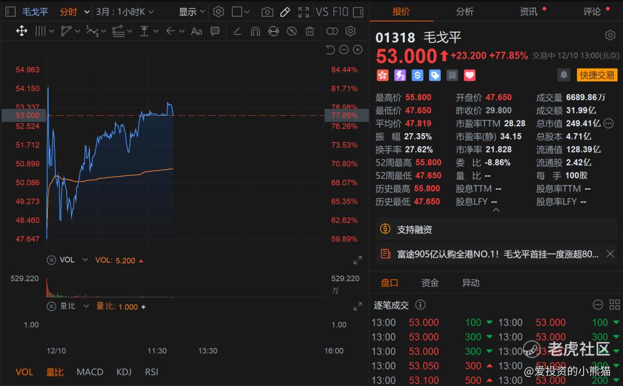Open the VOL indicator selector dropdown
This screenshot has height=386, width=623.
pyautogui.click(x=85, y=260)
